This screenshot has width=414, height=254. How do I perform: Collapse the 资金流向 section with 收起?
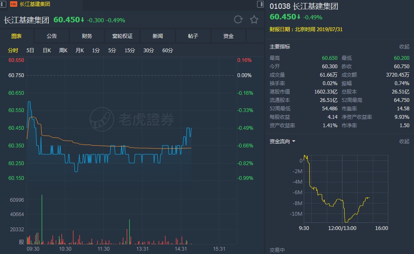(x=404, y=142)
